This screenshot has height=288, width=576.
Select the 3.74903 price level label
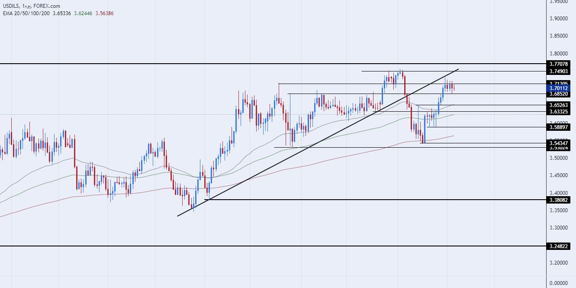coord(559,71)
